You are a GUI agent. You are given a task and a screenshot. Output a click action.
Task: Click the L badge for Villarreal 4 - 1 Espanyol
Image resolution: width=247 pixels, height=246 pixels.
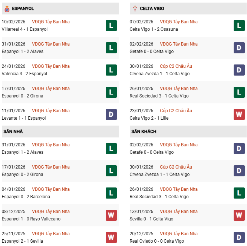tap(111, 26)
